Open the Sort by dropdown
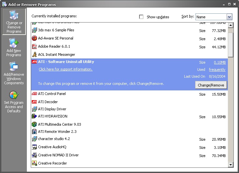Screen dimensions: 239x173 (x=214, y=17)
